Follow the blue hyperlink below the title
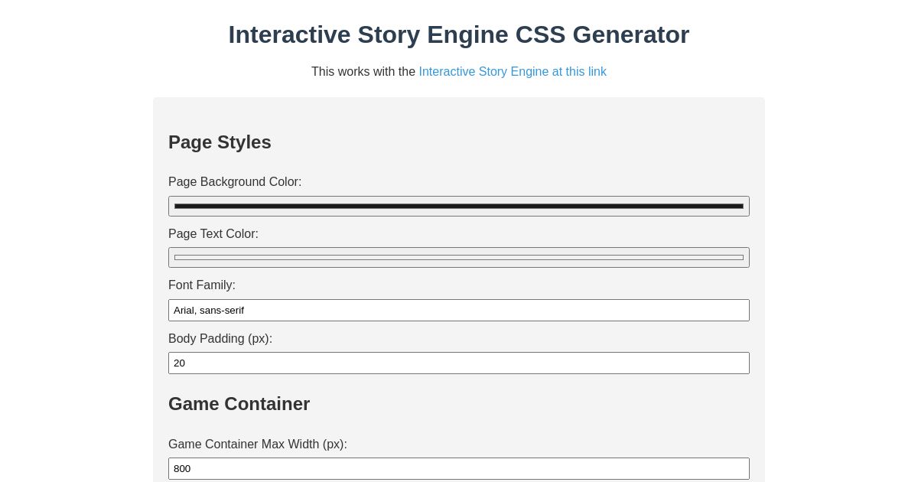918x482 pixels. [x=513, y=71]
